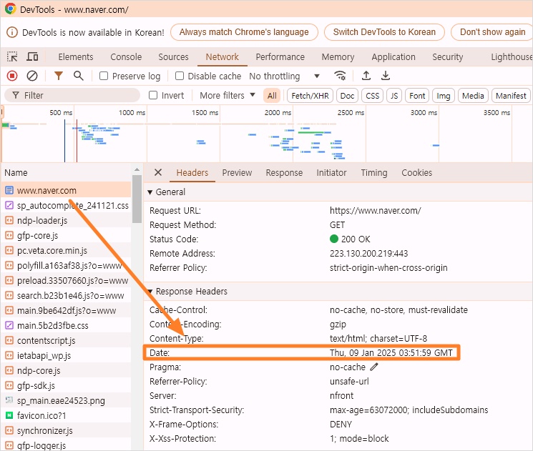The image size is (533, 451).
Task: Click the inspect element selector icon
Action: click(12, 56)
